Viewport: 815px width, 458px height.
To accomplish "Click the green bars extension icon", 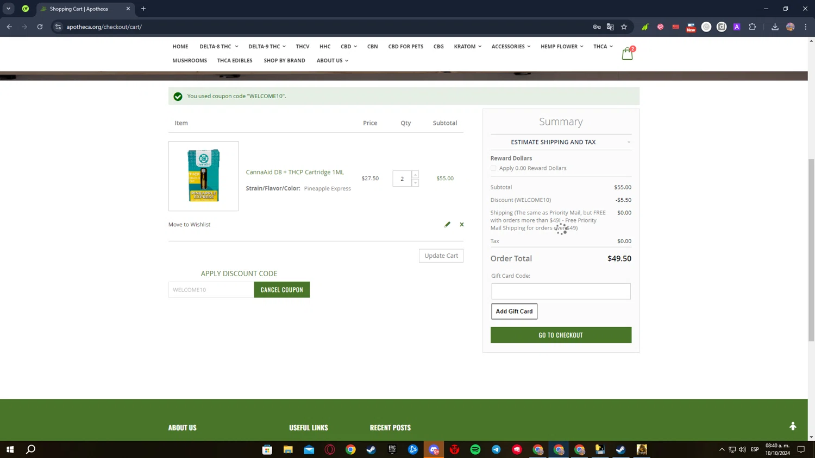I will click(x=645, y=27).
